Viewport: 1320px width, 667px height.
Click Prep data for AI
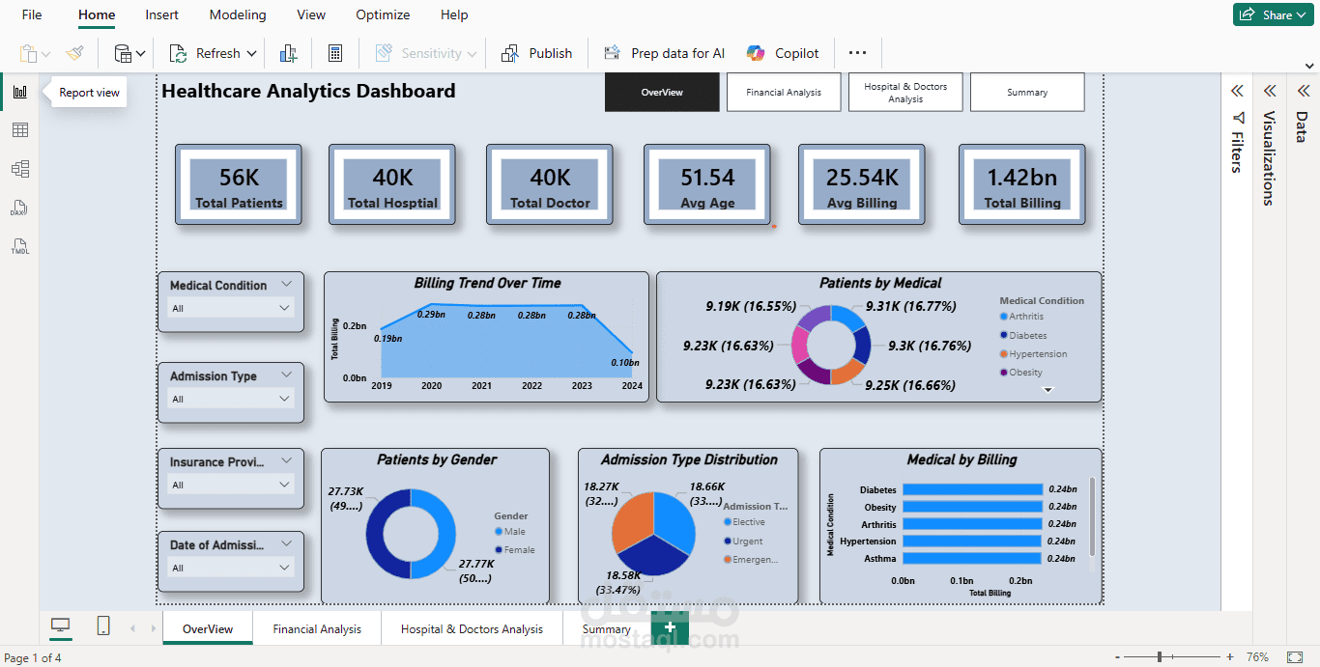664,53
